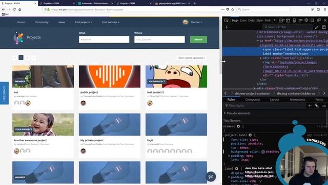The width and height of the screenshot is (328, 185).
Task: Show the browser library icon
Action: coord(313,9)
